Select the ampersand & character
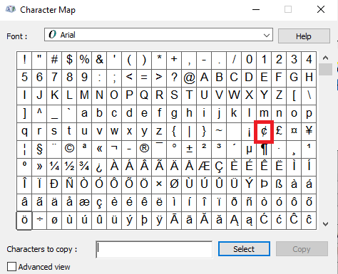 [99, 60]
